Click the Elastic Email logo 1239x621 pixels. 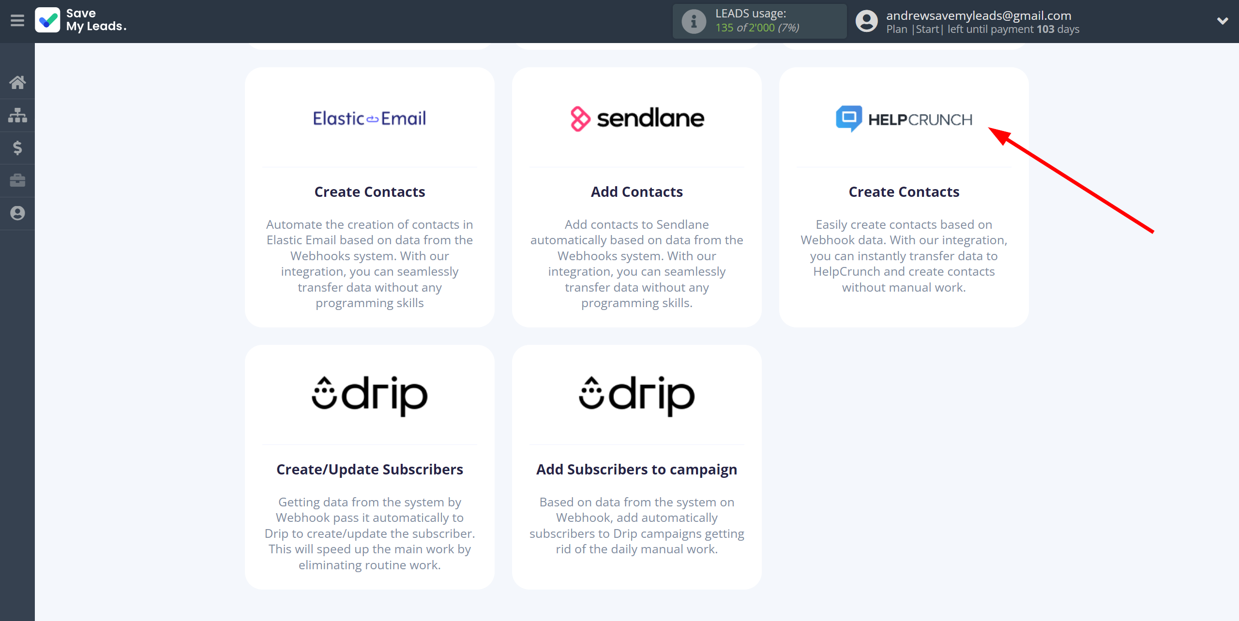(x=369, y=118)
